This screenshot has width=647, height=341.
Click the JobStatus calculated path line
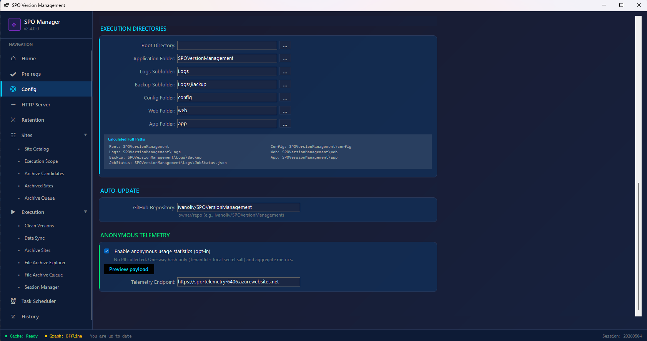coord(168,163)
